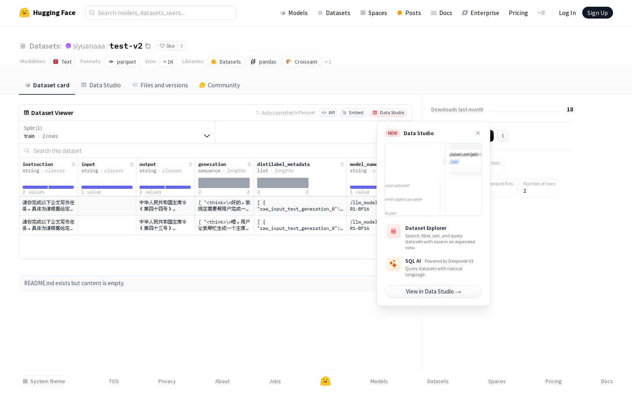
Task: Click the Datasets library tag
Action: (226, 62)
